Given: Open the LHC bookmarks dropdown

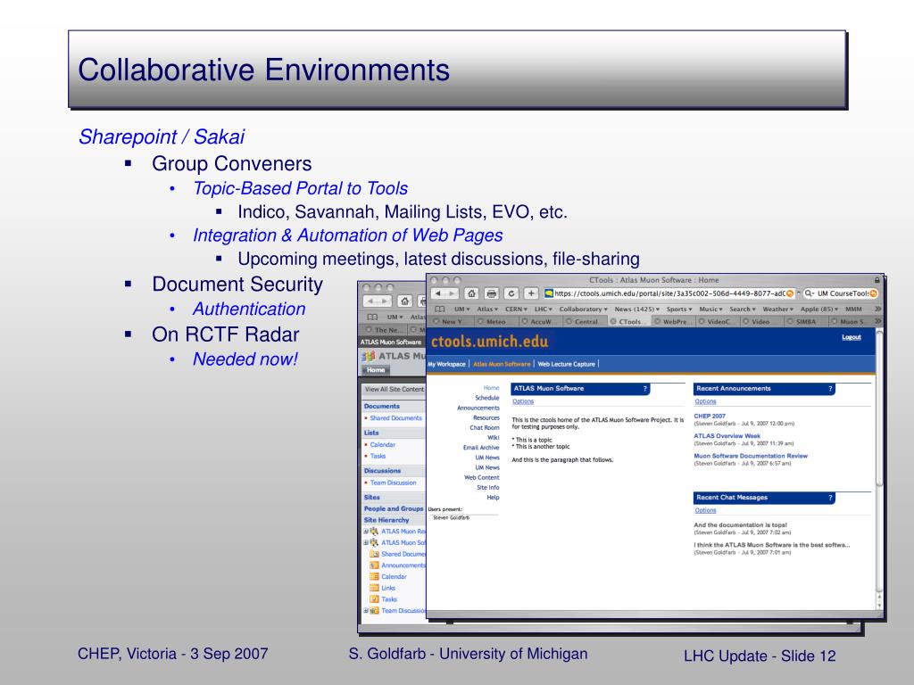Looking at the screenshot, I should 544,309.
